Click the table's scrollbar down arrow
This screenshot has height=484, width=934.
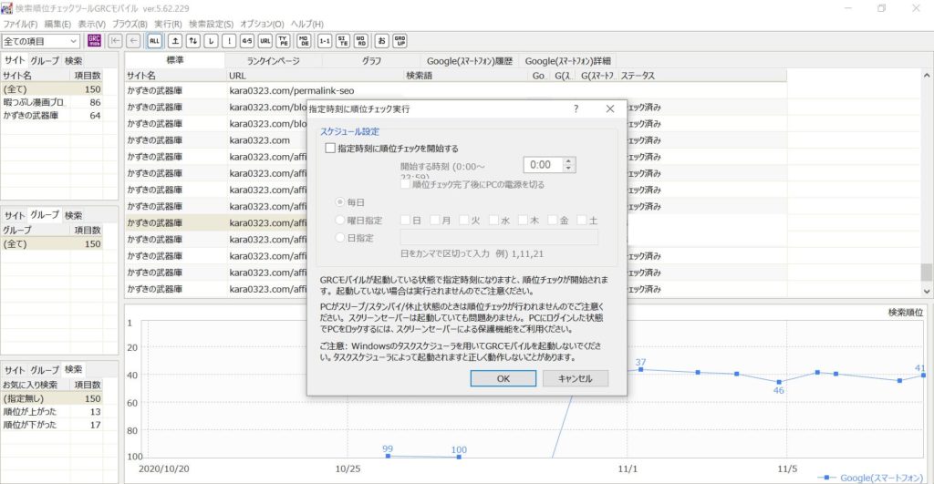(x=927, y=291)
